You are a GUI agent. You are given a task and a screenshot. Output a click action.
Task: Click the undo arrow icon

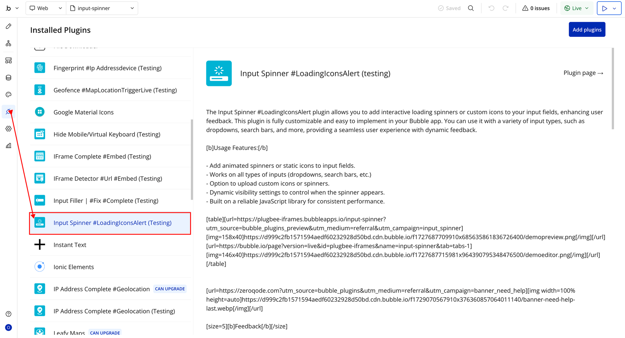[x=491, y=8]
